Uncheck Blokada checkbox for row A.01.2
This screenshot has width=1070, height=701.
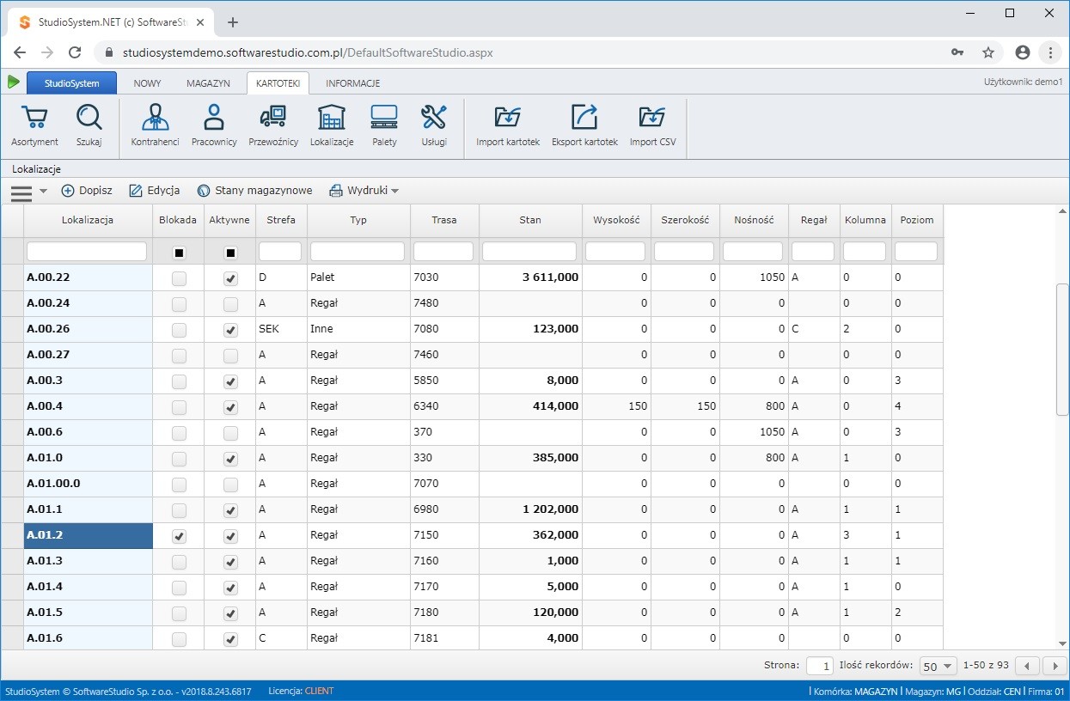tap(179, 536)
